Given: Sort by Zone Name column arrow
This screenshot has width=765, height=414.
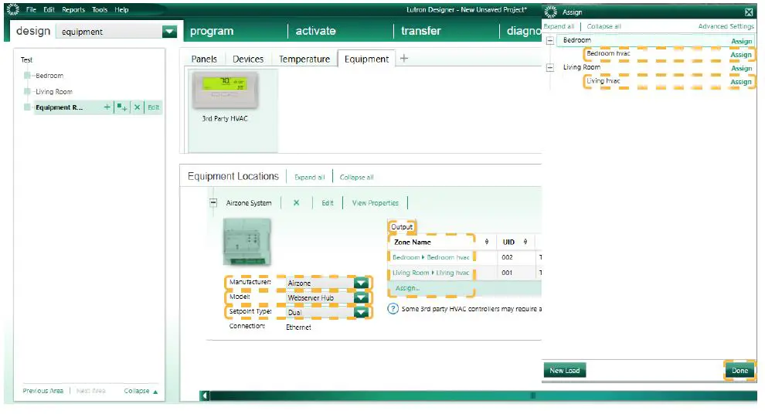Looking at the screenshot, I should click(486, 242).
